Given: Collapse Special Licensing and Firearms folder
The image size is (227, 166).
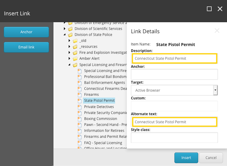Looking at the screenshot, I should tap(70, 65).
